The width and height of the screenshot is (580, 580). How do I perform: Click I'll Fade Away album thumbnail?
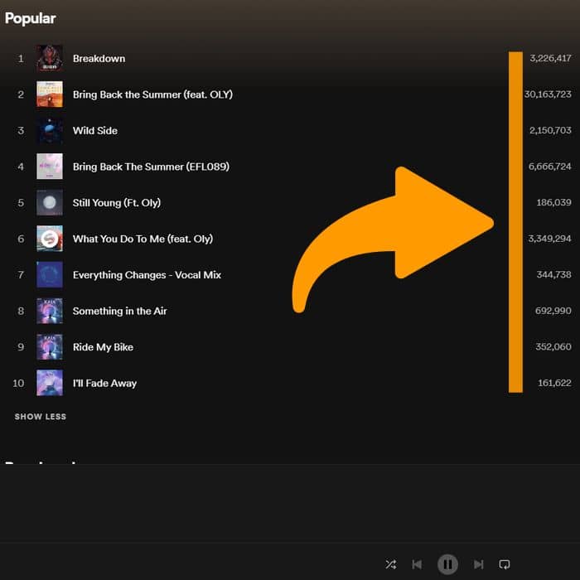click(50, 383)
